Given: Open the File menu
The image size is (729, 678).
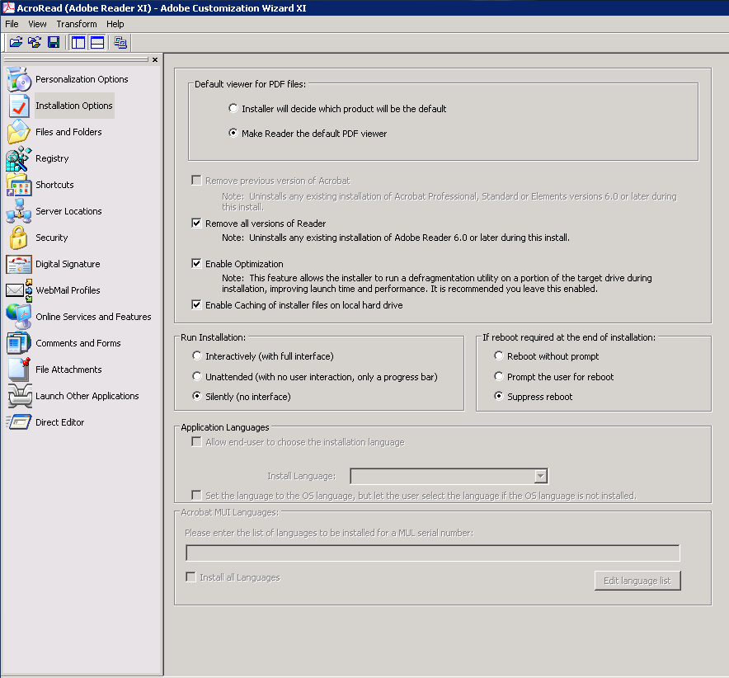Looking at the screenshot, I should 12,24.
